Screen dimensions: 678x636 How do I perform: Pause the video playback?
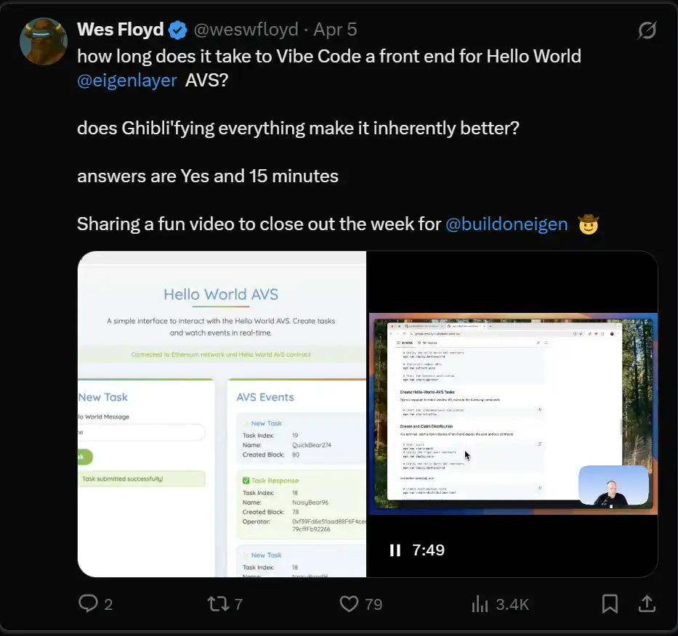click(395, 550)
